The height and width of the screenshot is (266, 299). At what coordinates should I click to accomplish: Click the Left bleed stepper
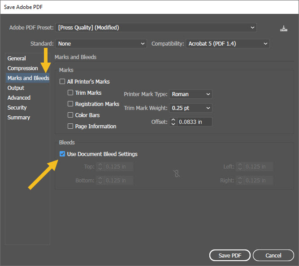pyautogui.click(x=240, y=167)
